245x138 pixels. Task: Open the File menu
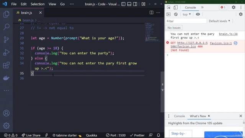click(14, 4)
